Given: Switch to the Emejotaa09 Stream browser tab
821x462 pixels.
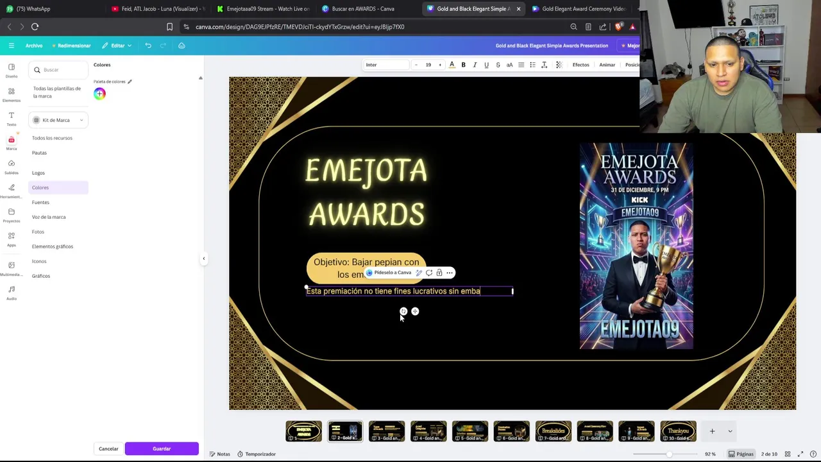Looking at the screenshot, I should coord(263,9).
